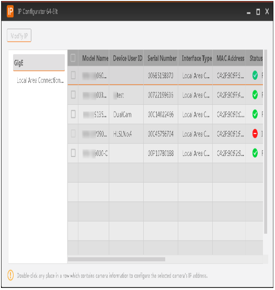This screenshot has height=290, width=275.
Task: Maximize the IP Configurator window
Action: tap(258, 12)
